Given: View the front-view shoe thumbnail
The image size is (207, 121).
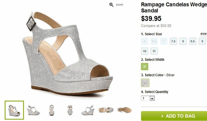Looking at the screenshot, I should coord(52,110).
